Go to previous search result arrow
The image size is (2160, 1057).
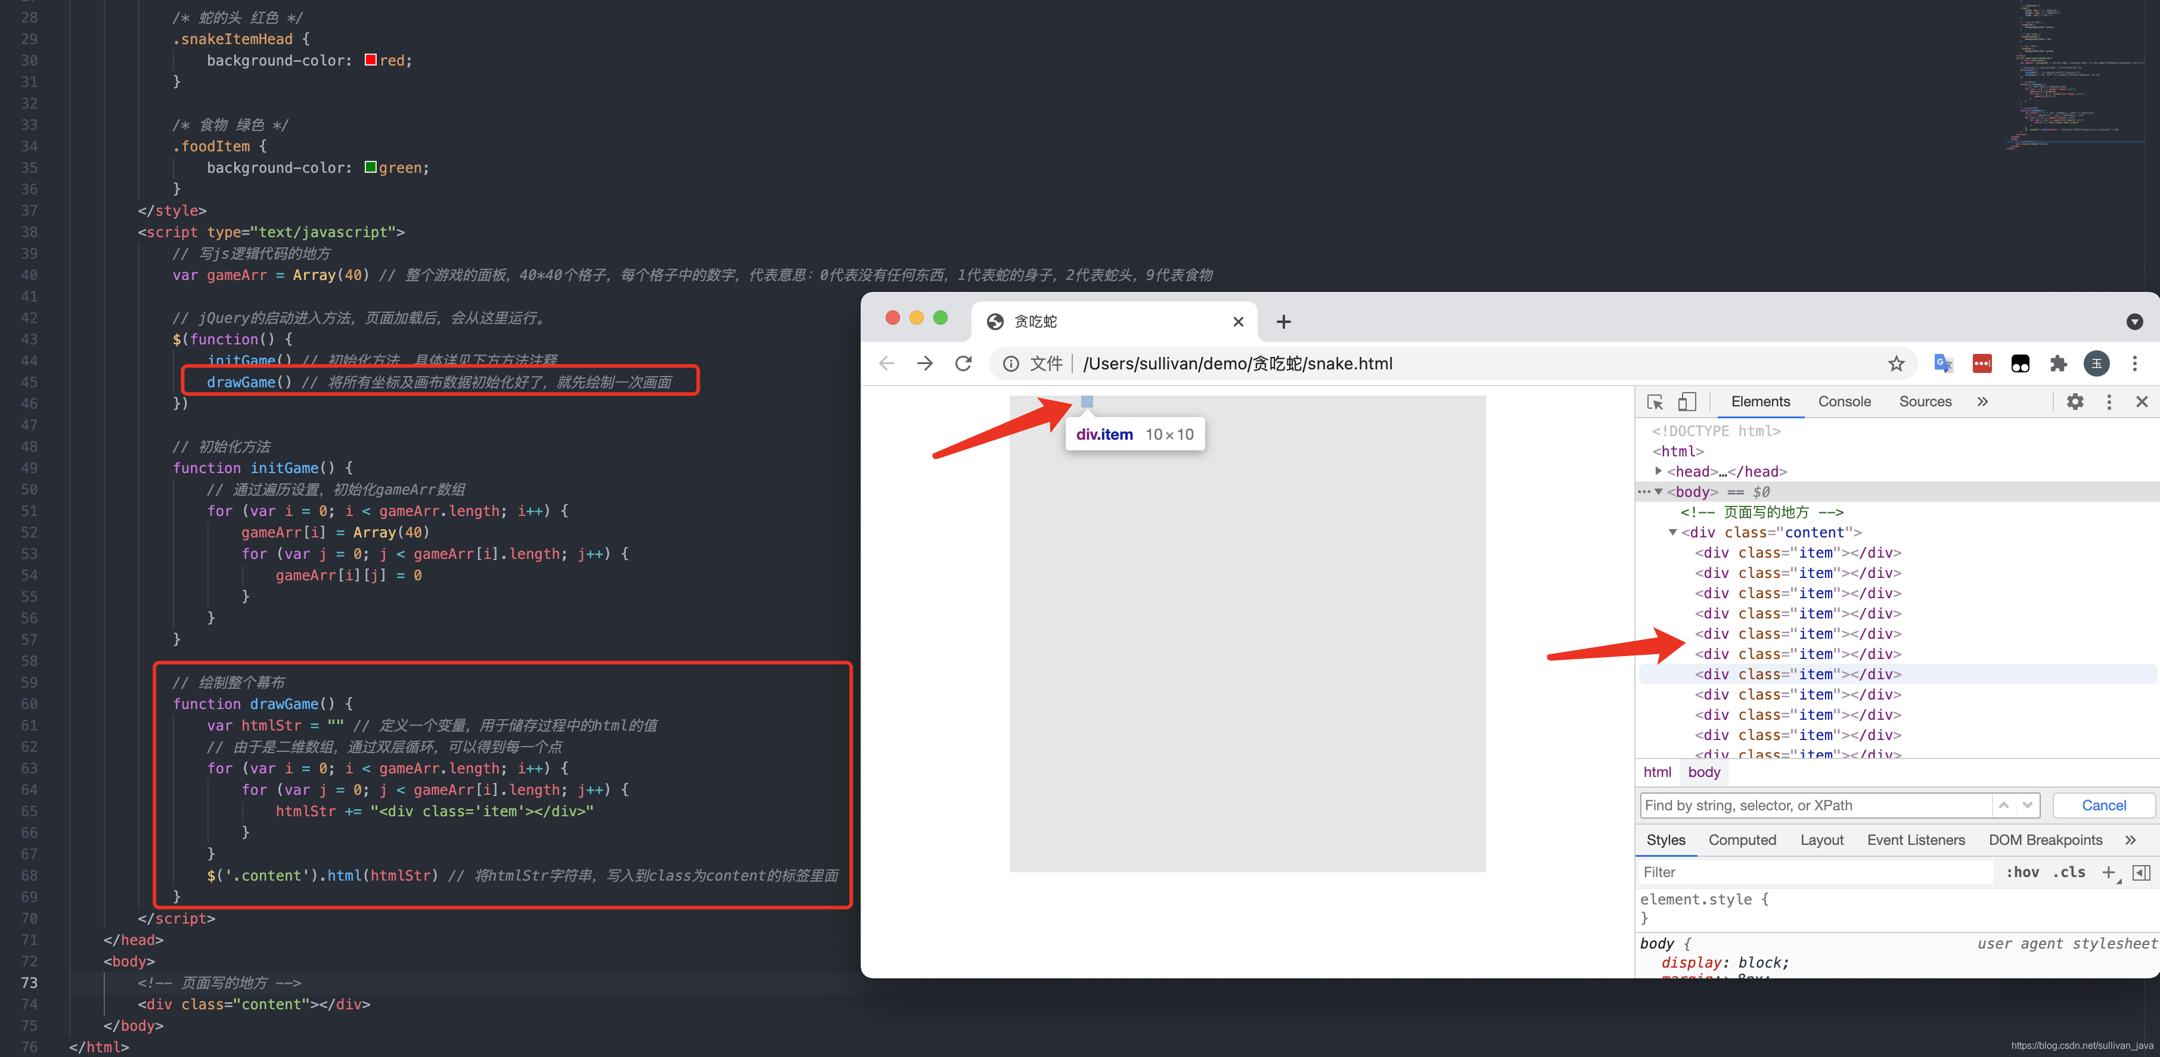2003,806
